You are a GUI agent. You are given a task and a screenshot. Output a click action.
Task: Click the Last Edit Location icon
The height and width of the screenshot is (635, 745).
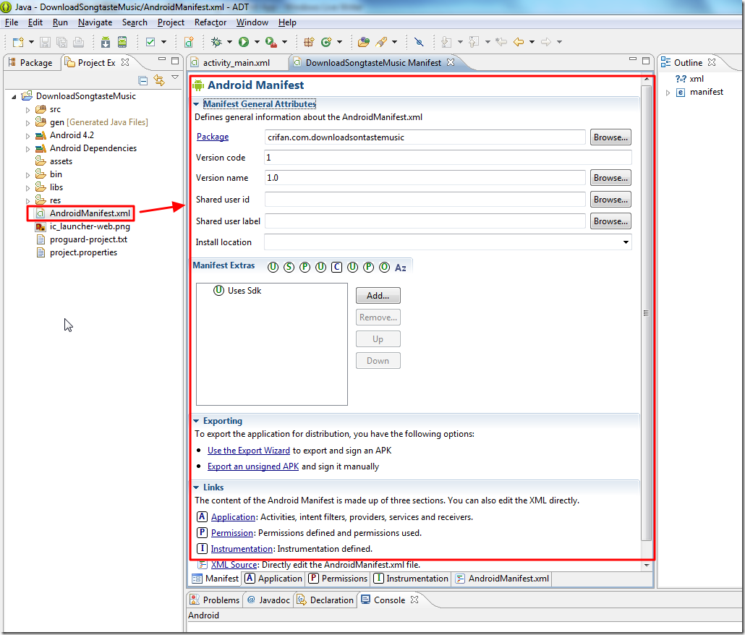(x=501, y=42)
